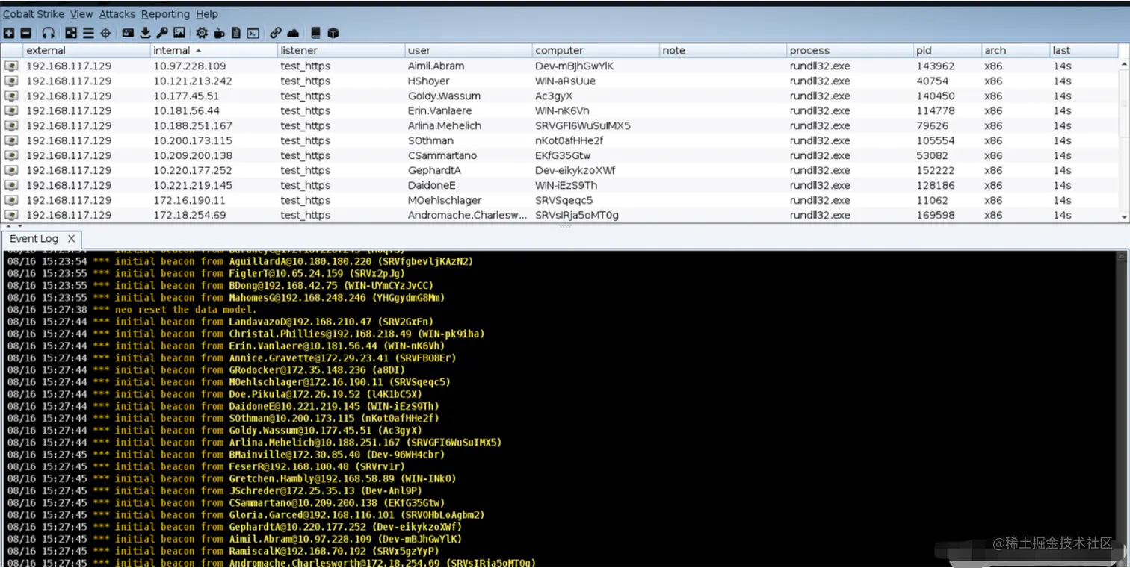The height and width of the screenshot is (568, 1130).
Task: Click the Connect to team server plus icon
Action: 8,33
